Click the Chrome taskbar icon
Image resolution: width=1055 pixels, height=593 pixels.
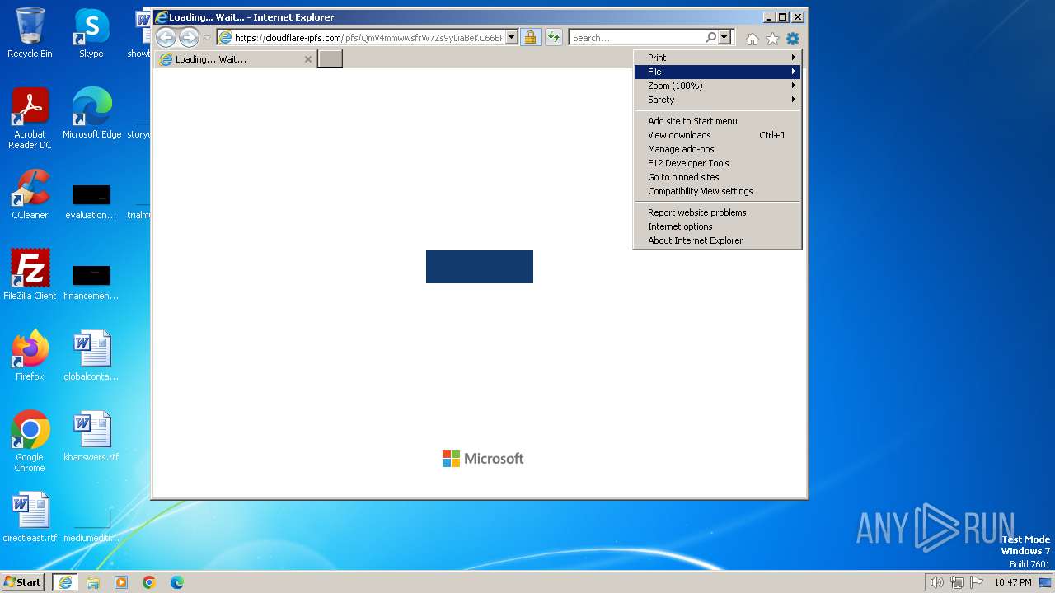[149, 582]
